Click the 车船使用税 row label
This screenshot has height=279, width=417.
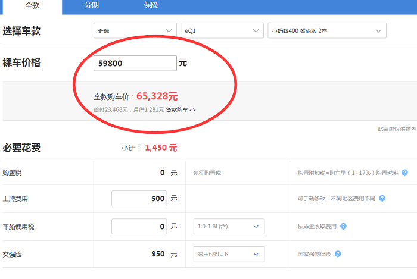pos(18,227)
